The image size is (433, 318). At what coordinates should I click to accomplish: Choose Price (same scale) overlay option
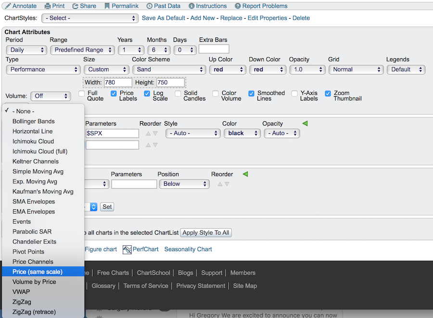pos(38,272)
